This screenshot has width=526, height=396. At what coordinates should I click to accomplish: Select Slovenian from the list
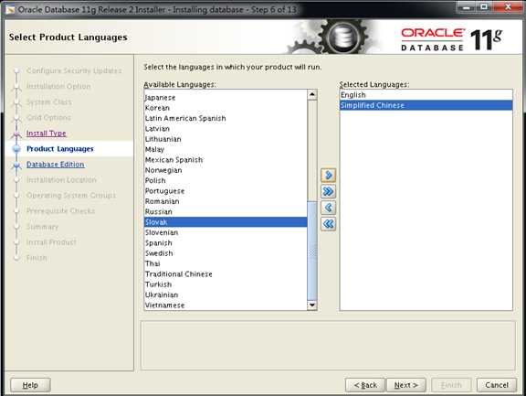click(225, 233)
